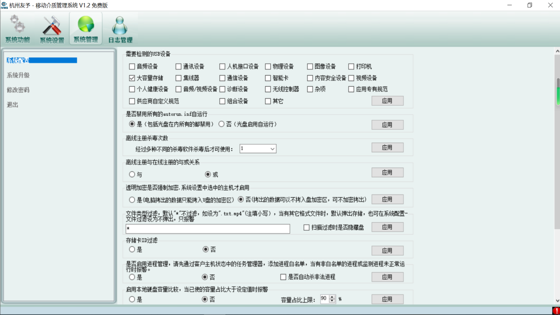Check the 智能卡 device checkbox
The height and width of the screenshot is (315, 560).
267,78
